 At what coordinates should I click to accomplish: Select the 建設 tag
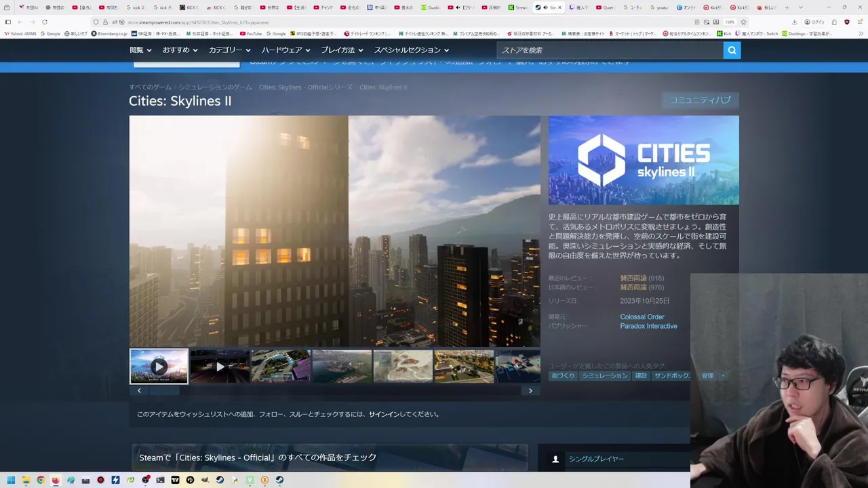(x=641, y=375)
